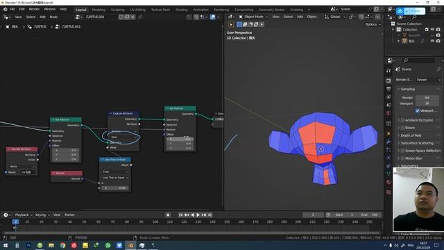Open the node editor type selector
This screenshot has width=444, height=250.
pos(7,17)
